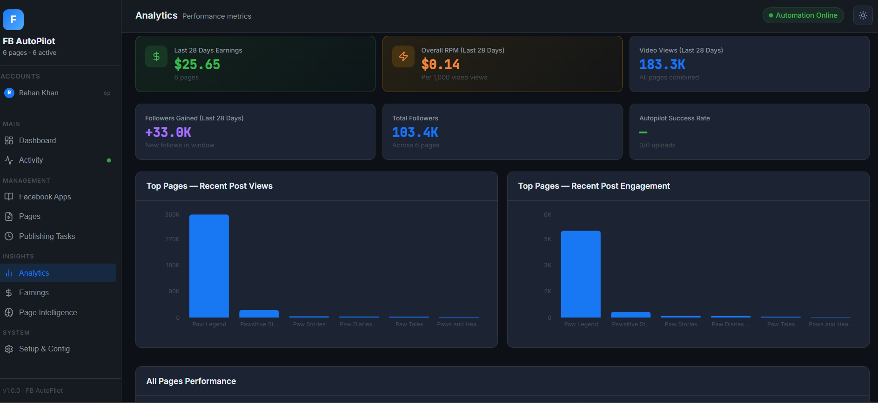This screenshot has height=403, width=878.
Task: Click the Last 28 Days Earnings card
Action: click(x=255, y=64)
